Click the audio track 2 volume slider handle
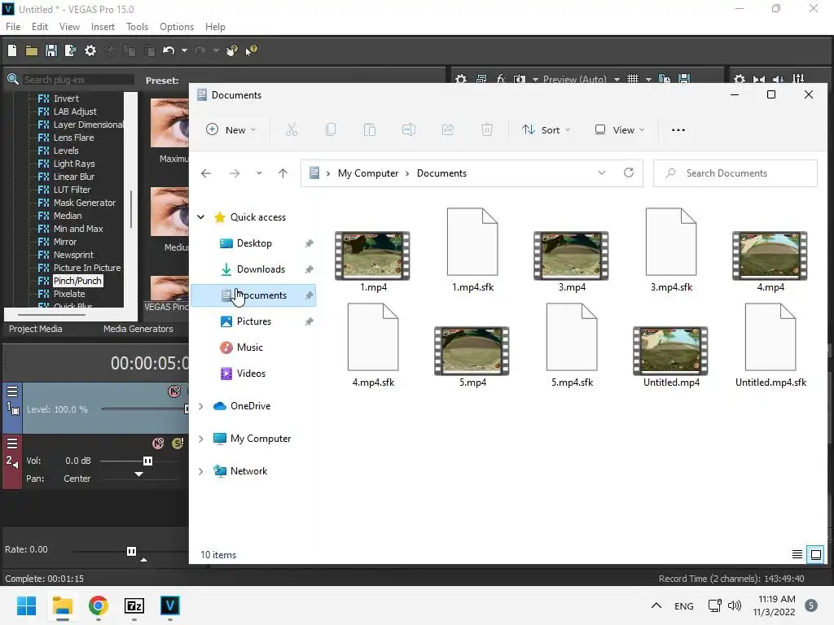The image size is (834, 625). coord(148,461)
